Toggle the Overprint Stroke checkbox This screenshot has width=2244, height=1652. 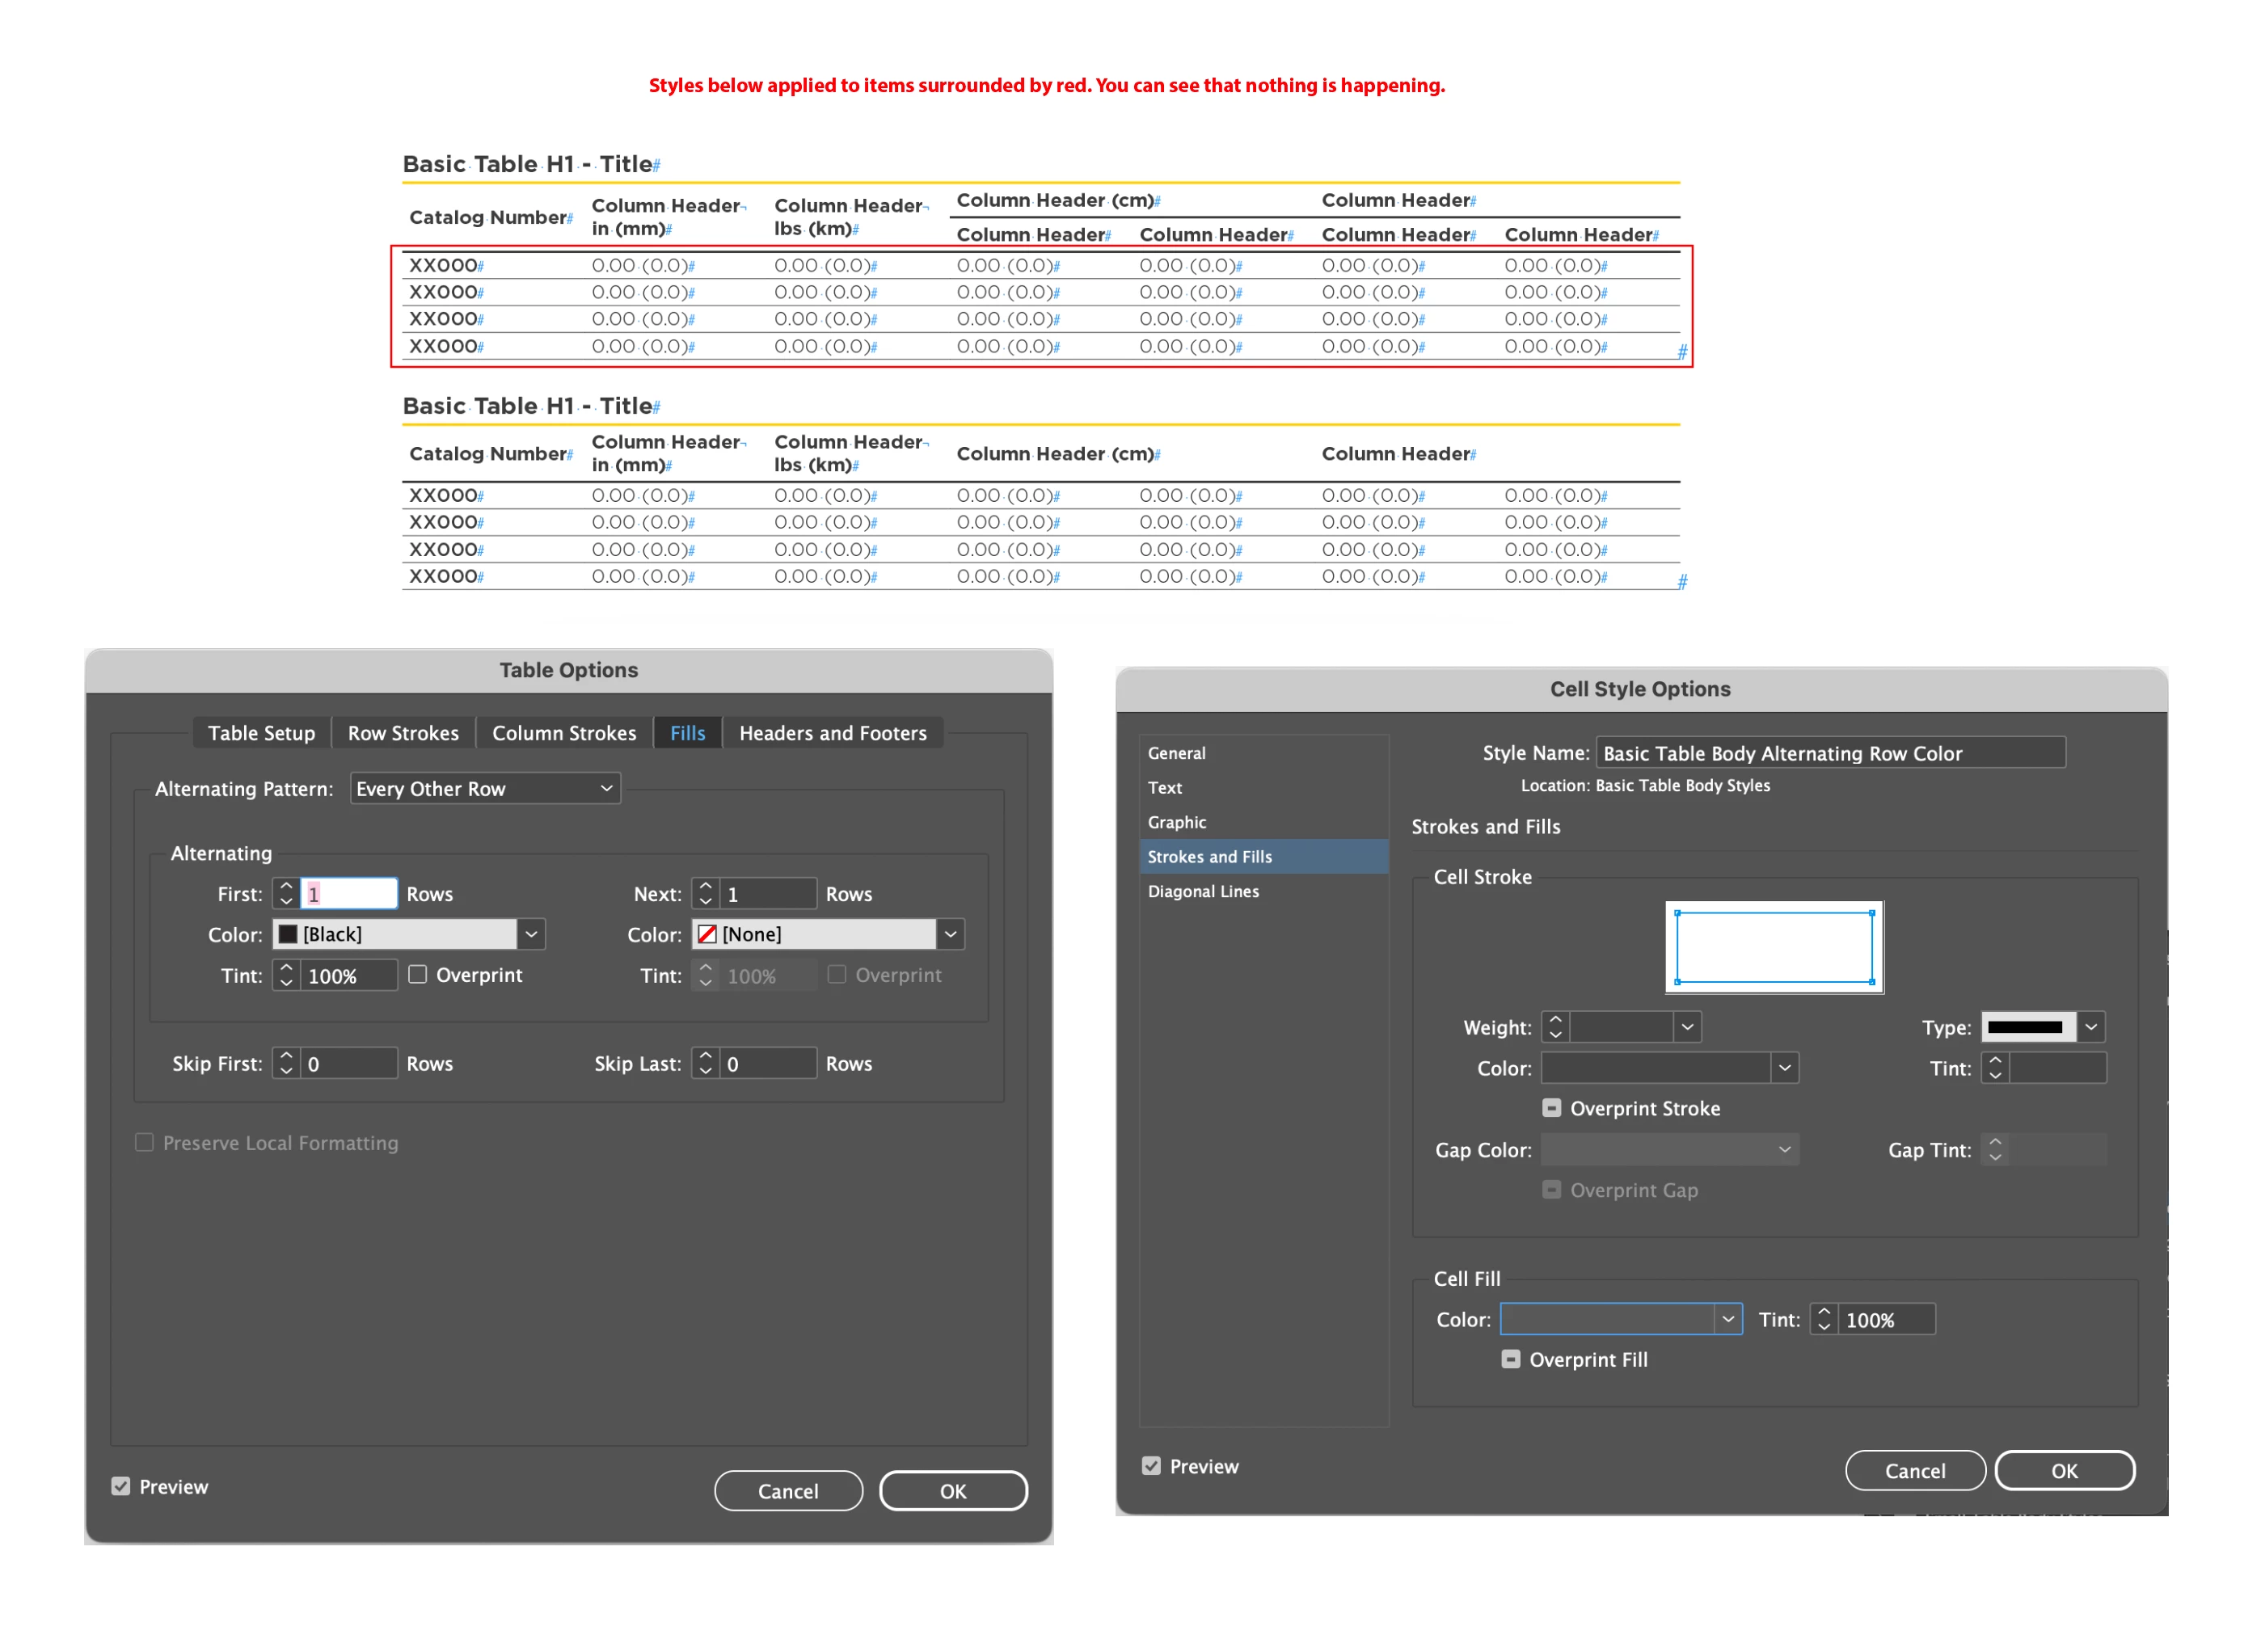click(1551, 1108)
